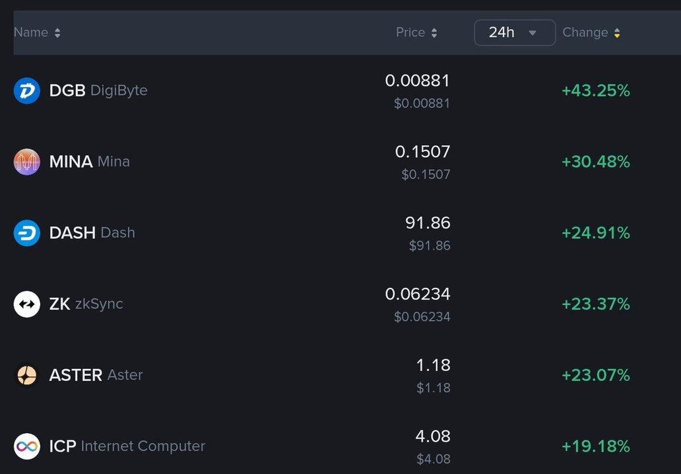
Task: Click the Internet Computer infinity logo
Action: [27, 447]
